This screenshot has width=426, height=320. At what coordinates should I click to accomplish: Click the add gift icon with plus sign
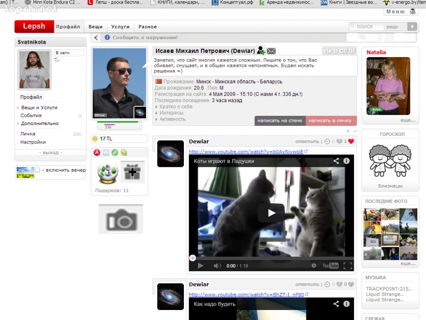[x=132, y=172]
